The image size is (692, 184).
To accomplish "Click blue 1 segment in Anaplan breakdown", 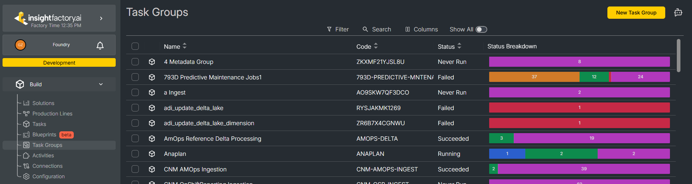I will click(x=507, y=154).
